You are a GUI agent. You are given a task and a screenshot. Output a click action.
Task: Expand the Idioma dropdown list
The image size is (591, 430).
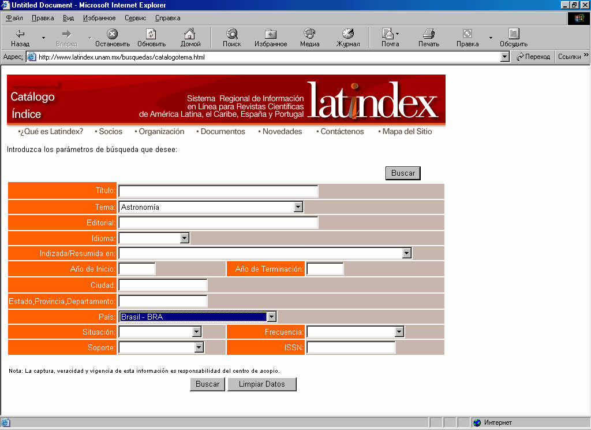[x=184, y=238]
